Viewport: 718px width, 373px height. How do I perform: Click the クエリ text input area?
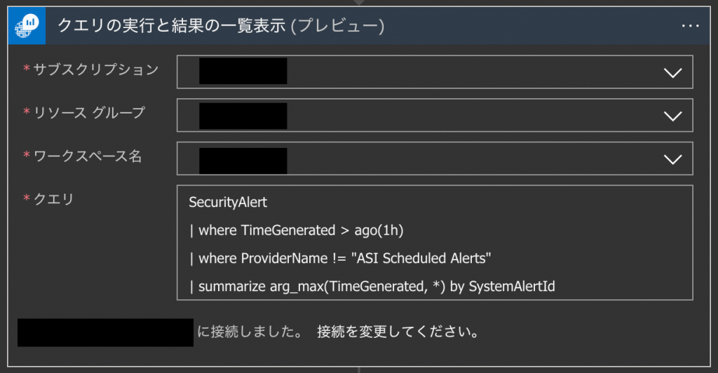(435, 243)
